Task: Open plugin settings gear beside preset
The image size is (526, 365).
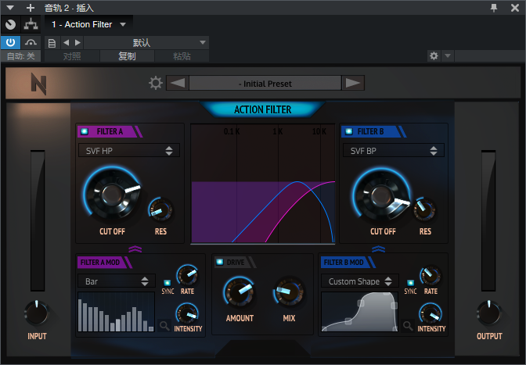Action: click(156, 83)
